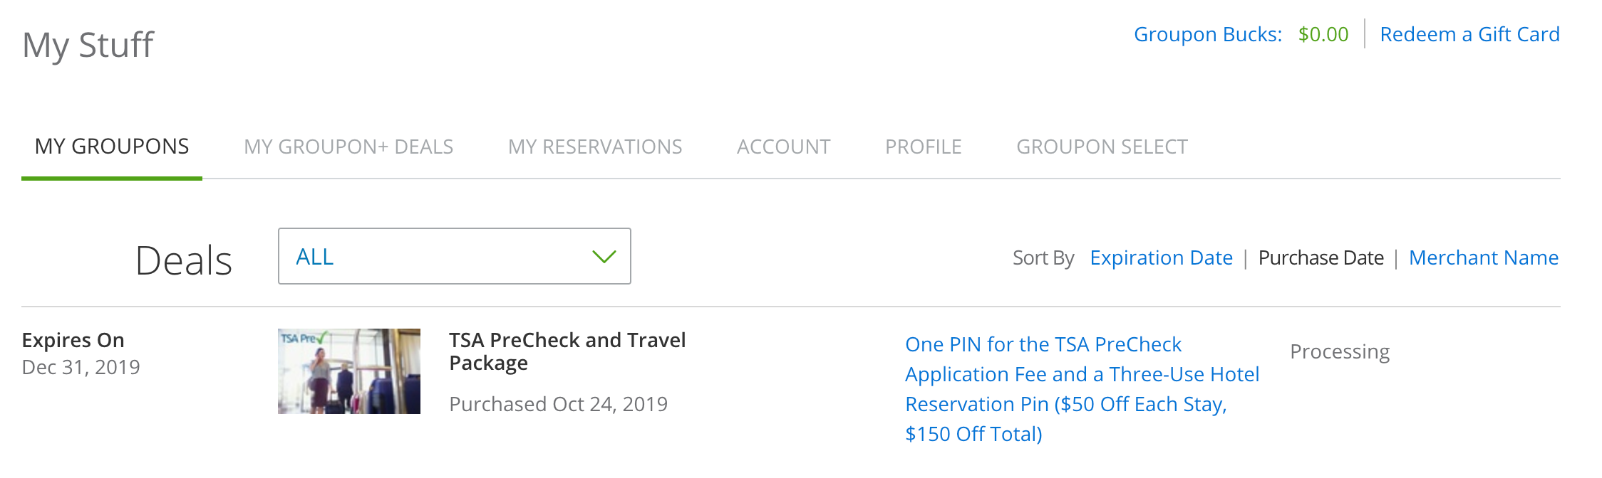Click the green chevron arrow in deals filter
The image size is (1602, 478).
pos(604,257)
